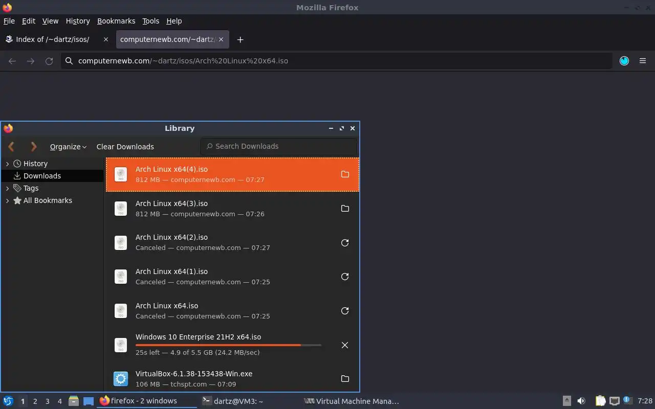This screenshot has width=655, height=409.
Task: Select the Arch Linux x64(1).iso entry
Action: [233, 277]
